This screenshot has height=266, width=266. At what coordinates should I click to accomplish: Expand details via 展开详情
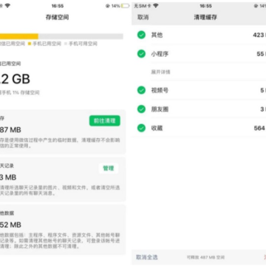(160, 72)
